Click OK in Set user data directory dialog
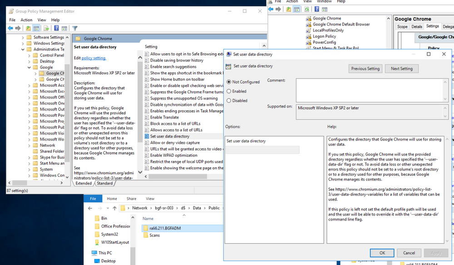Screen dimensions: 454x265 (382, 253)
